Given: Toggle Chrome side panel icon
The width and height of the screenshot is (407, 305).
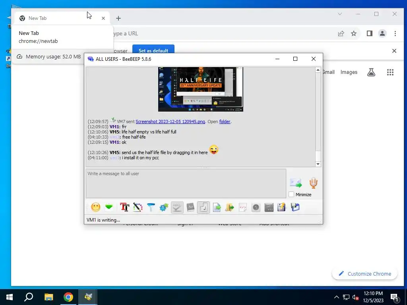Looking at the screenshot, I should pyautogui.click(x=370, y=33).
